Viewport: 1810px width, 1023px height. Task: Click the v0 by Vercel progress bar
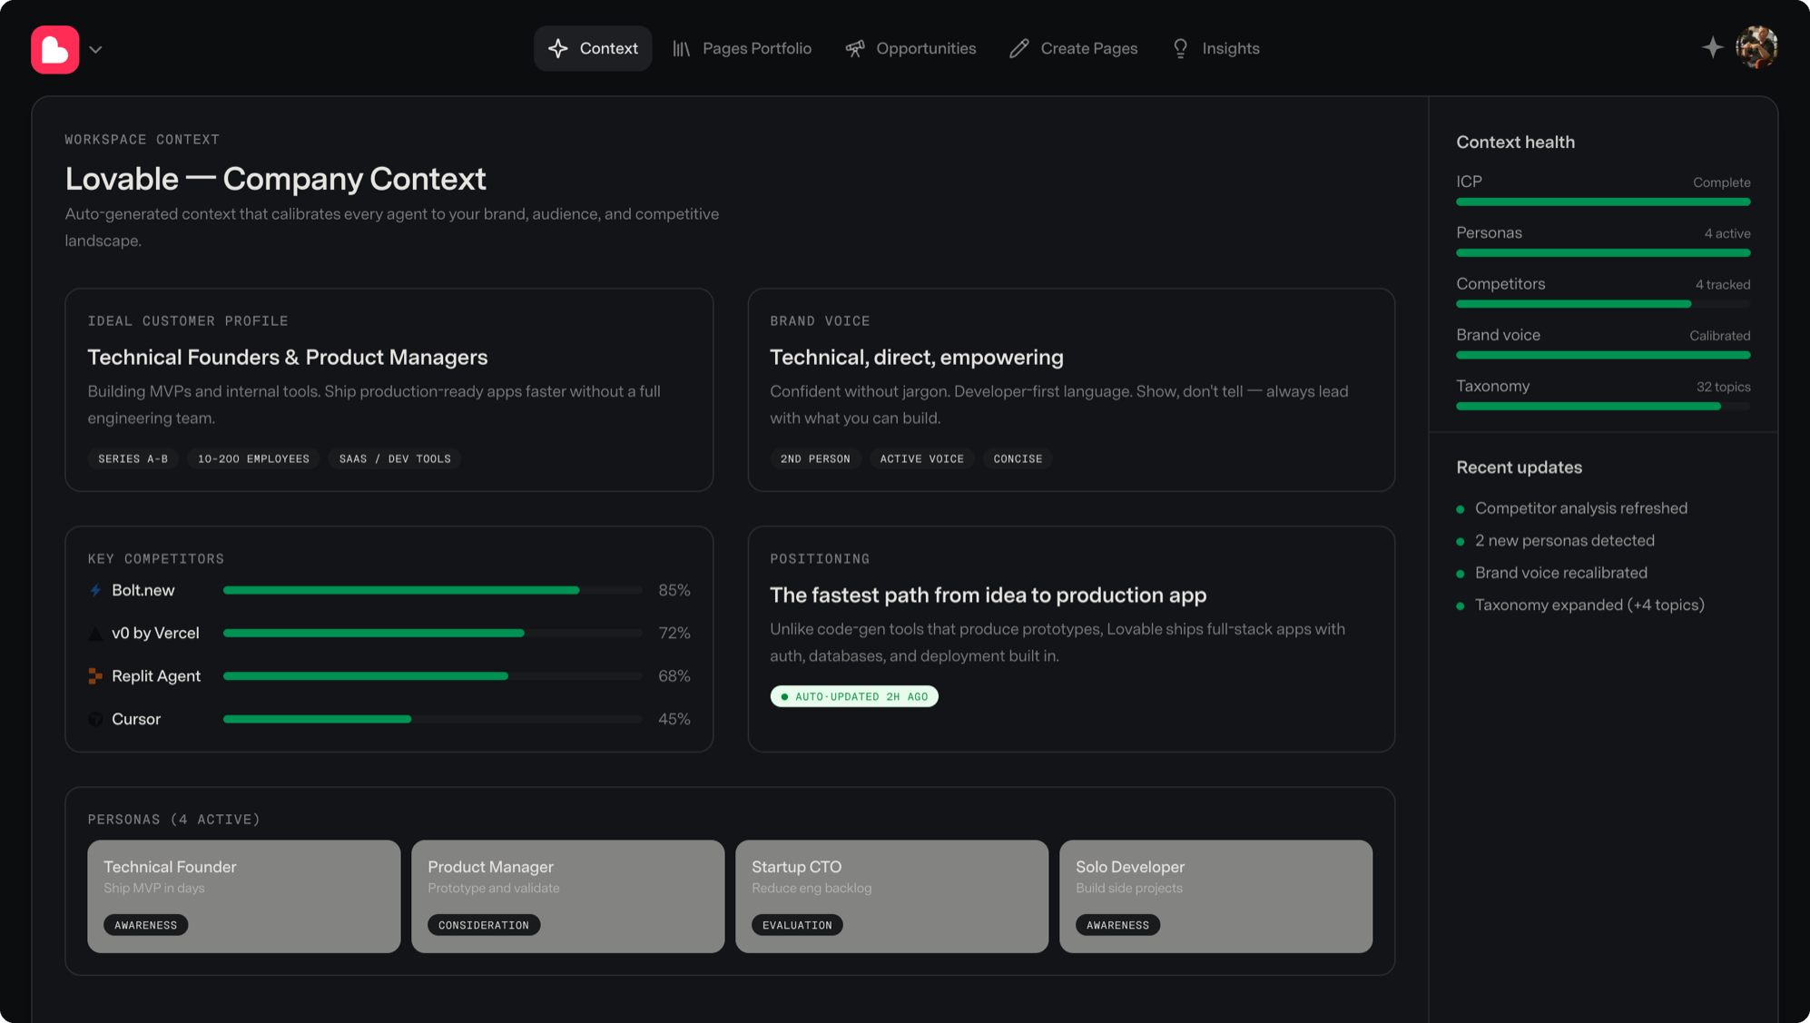coord(433,633)
